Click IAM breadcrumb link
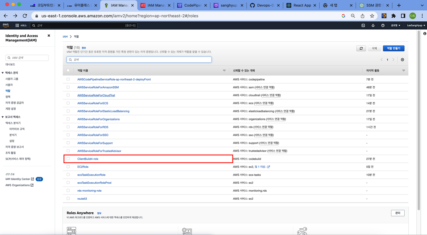Viewport: 427px width, 235px height. [65, 36]
